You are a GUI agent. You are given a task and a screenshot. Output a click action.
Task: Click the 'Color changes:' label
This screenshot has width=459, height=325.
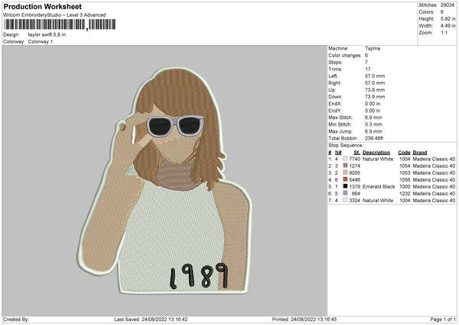(x=345, y=55)
